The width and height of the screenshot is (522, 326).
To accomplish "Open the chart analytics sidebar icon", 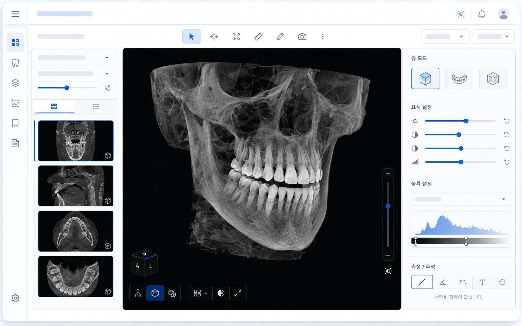I will click(x=15, y=103).
